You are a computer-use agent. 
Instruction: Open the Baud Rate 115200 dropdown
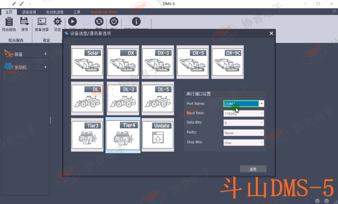(x=243, y=113)
